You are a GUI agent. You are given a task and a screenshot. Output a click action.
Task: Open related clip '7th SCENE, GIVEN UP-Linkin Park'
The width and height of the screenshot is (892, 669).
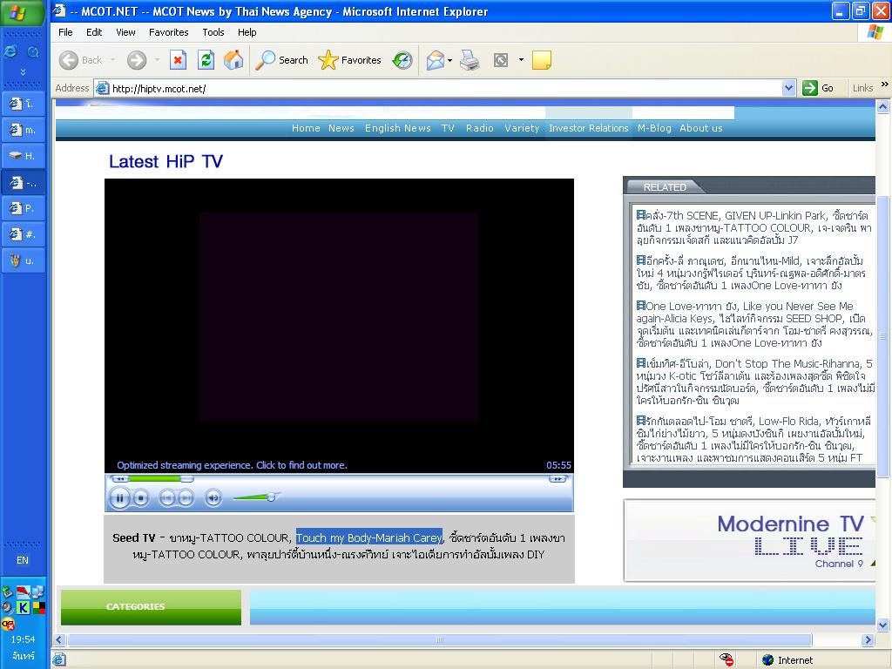[753, 227]
